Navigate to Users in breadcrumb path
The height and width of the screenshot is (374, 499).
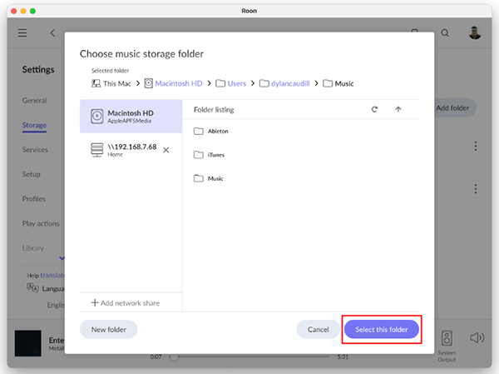(x=236, y=83)
